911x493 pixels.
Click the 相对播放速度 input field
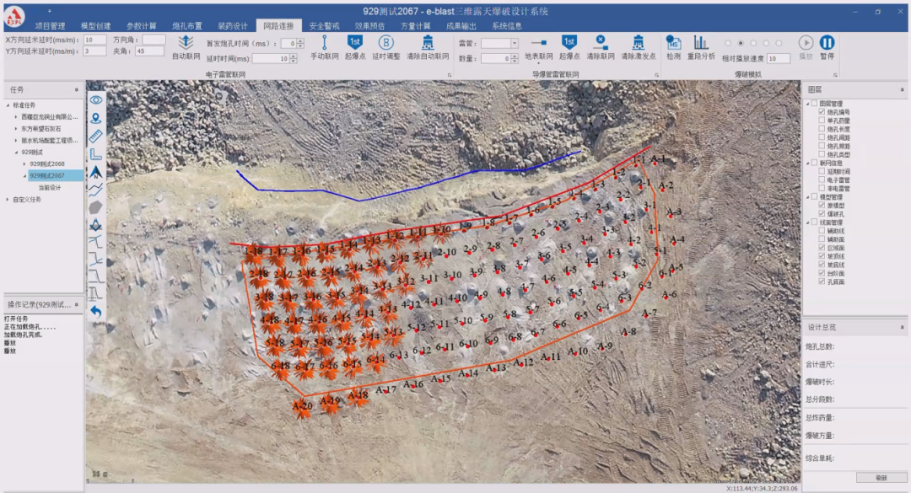778,58
